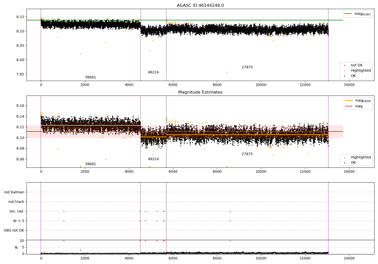Screen dimensions: 378x264
Task: Click the 10 tick on the dr axis
Action: tap(22, 241)
